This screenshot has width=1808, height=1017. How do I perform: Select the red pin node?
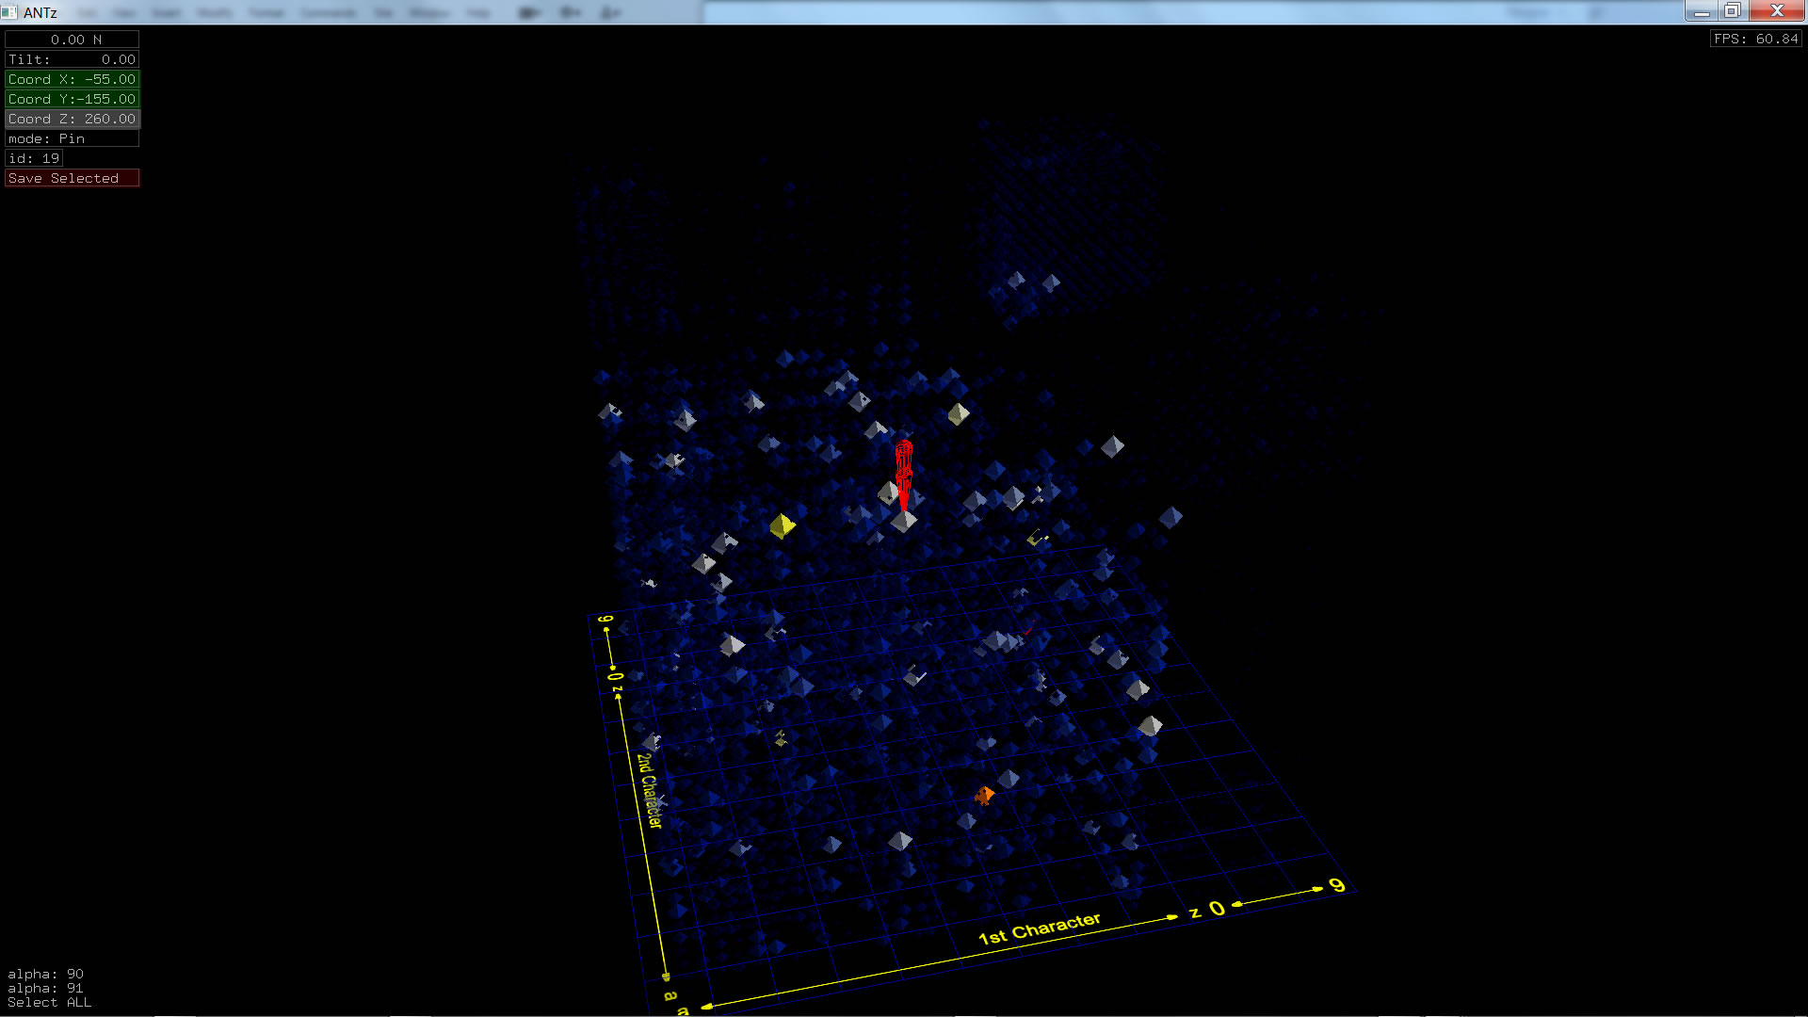tap(904, 467)
